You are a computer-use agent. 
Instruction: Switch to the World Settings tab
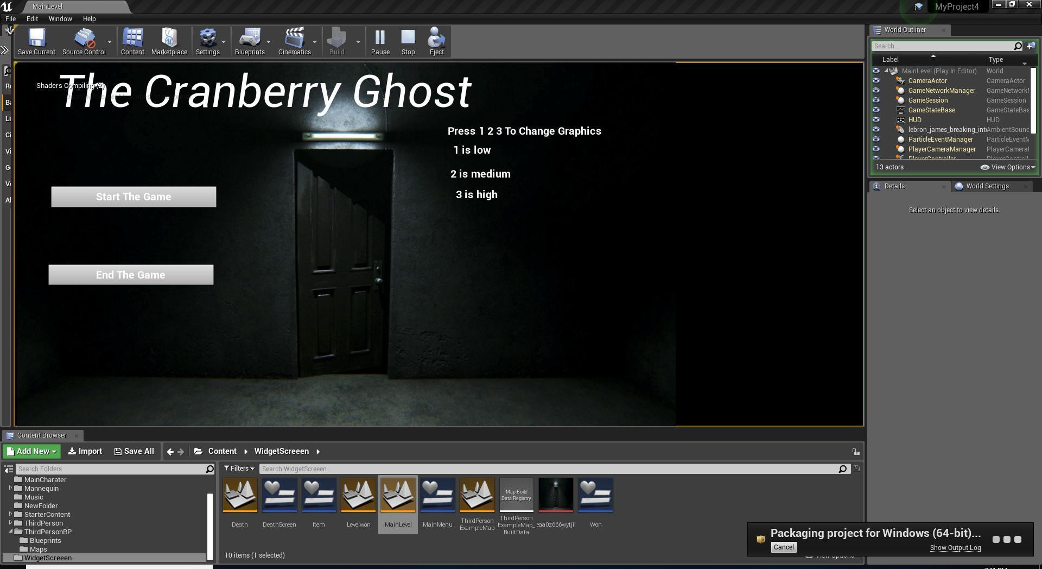tap(987, 186)
